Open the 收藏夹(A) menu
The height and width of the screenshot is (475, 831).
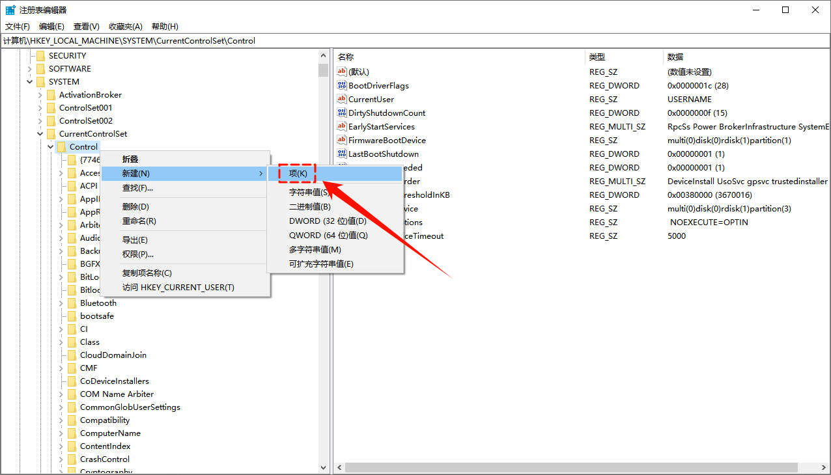[x=125, y=27]
